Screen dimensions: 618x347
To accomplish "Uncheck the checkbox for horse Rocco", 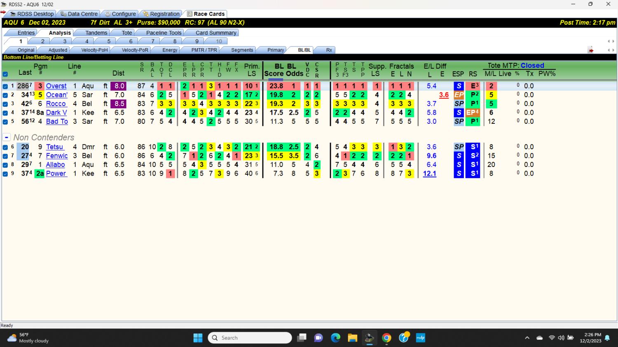I will pos(5,104).
